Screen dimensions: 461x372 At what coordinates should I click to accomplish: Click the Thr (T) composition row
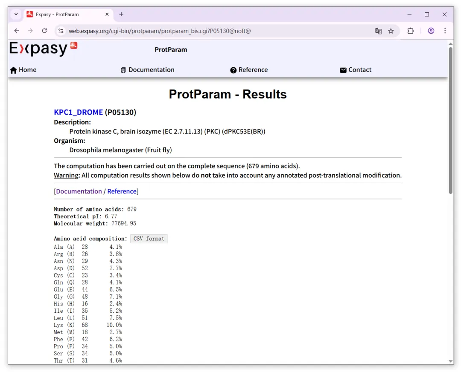point(88,360)
